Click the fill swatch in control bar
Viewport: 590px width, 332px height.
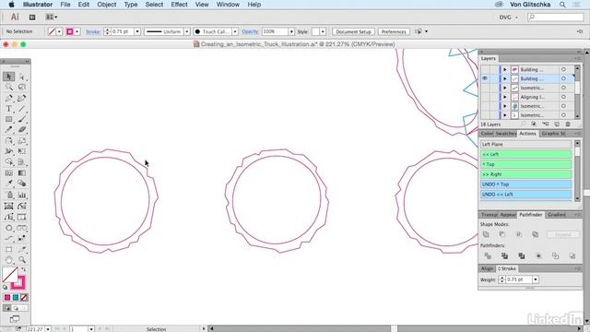(x=53, y=31)
